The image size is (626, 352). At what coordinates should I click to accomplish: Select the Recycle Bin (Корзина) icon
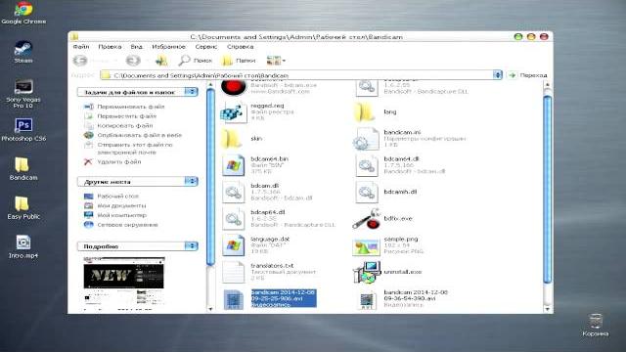(596, 325)
